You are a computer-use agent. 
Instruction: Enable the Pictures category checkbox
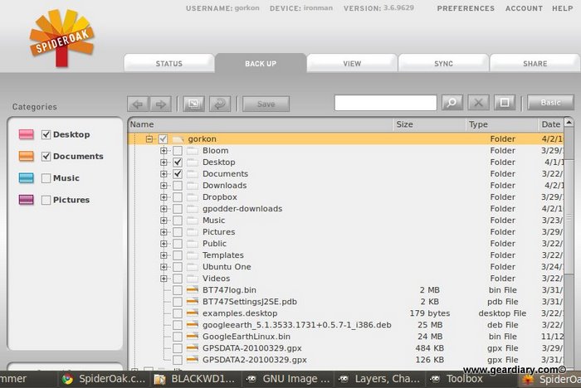click(x=46, y=200)
